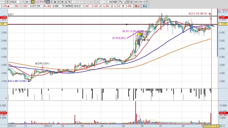The image size is (228, 128).
Task: Click the green square icon before the stock name
Action: tap(33, 2)
